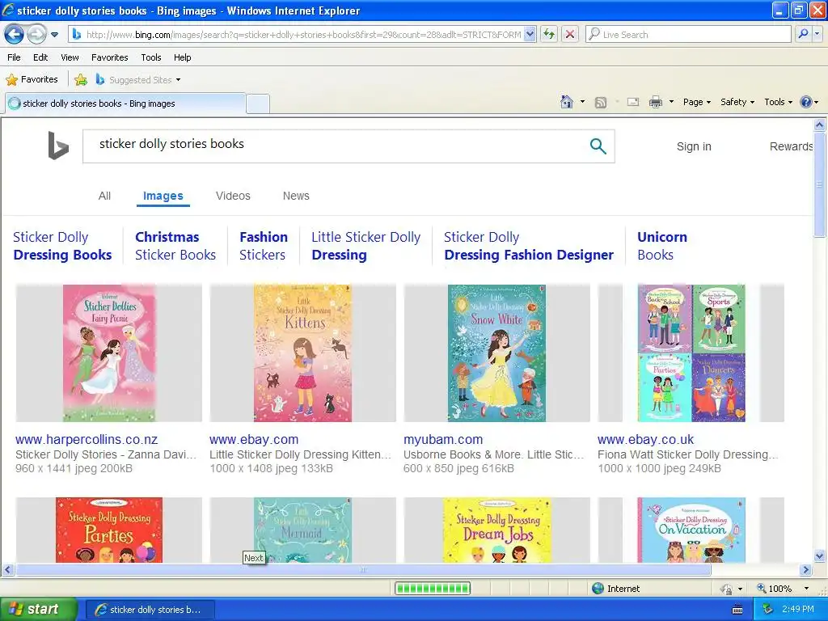Click the Add to Favorites Bar icon
The image size is (828, 621).
coord(81,80)
